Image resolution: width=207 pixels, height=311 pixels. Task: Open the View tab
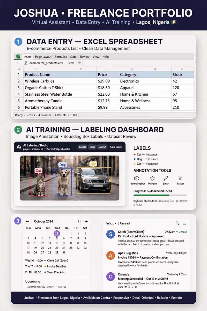point(96,57)
